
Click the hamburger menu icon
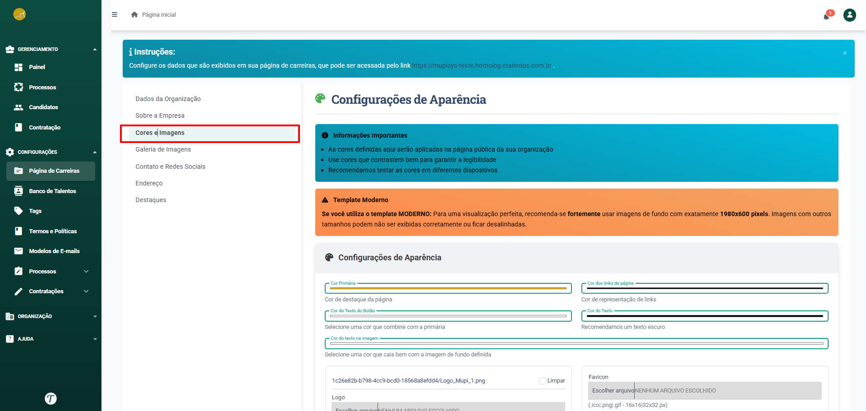pyautogui.click(x=115, y=14)
